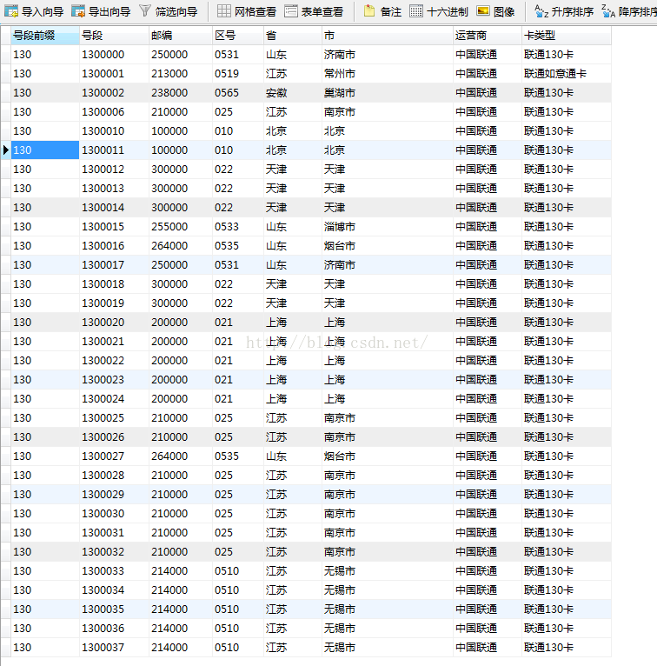
Task: Select the 淄博市 city cell
Action: [388, 226]
